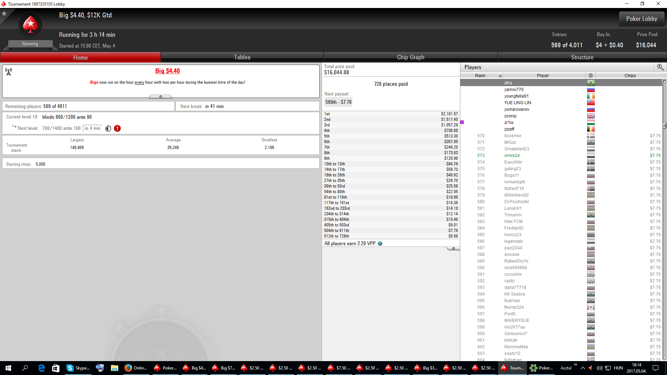The height and width of the screenshot is (375, 667).
Task: Sort players by country globe column
Action: point(591,75)
